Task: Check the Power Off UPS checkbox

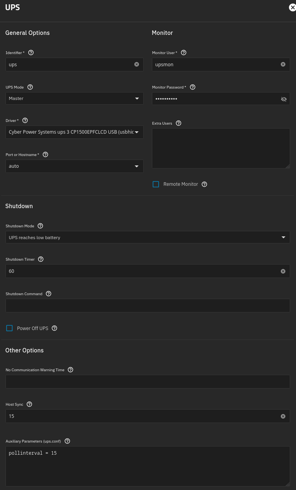Action: pyautogui.click(x=9, y=328)
